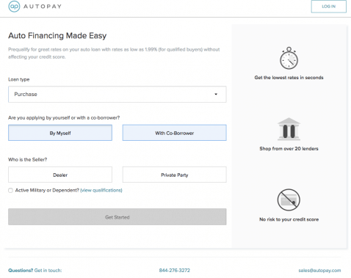The height and width of the screenshot is (278, 351).
Task: Click the Get Started button
Action: pos(117,217)
